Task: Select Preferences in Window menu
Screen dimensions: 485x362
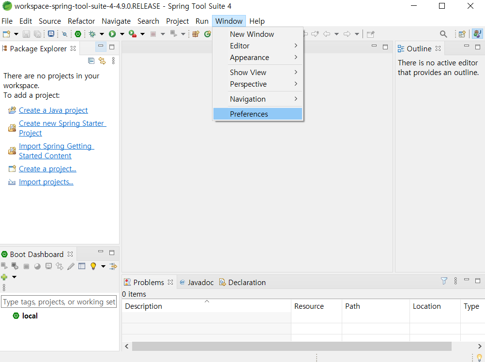Action: (258, 114)
